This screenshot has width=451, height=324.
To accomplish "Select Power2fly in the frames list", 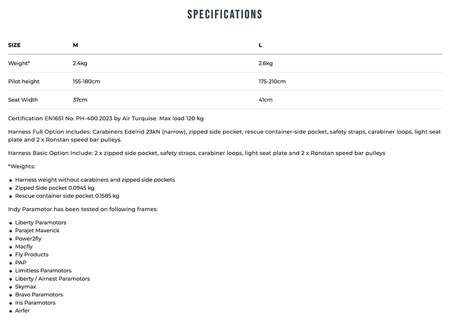I will point(29,238).
